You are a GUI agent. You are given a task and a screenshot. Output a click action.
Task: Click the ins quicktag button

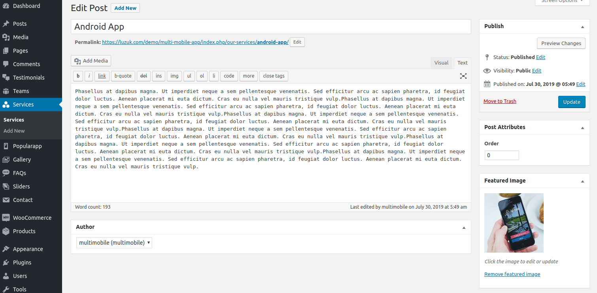point(159,76)
